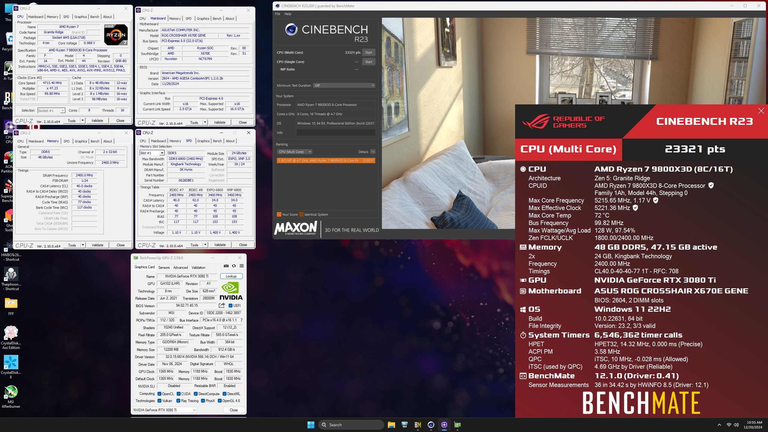Click the green GPU-Z card icon on the taskbar
Screen dimensions: 768x432
point(457,425)
